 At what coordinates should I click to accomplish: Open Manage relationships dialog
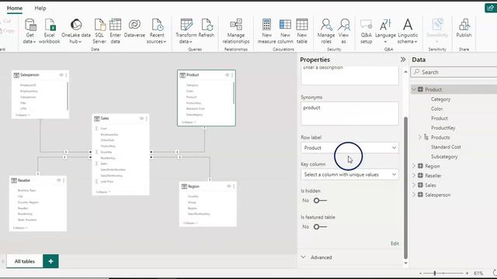pos(236,31)
